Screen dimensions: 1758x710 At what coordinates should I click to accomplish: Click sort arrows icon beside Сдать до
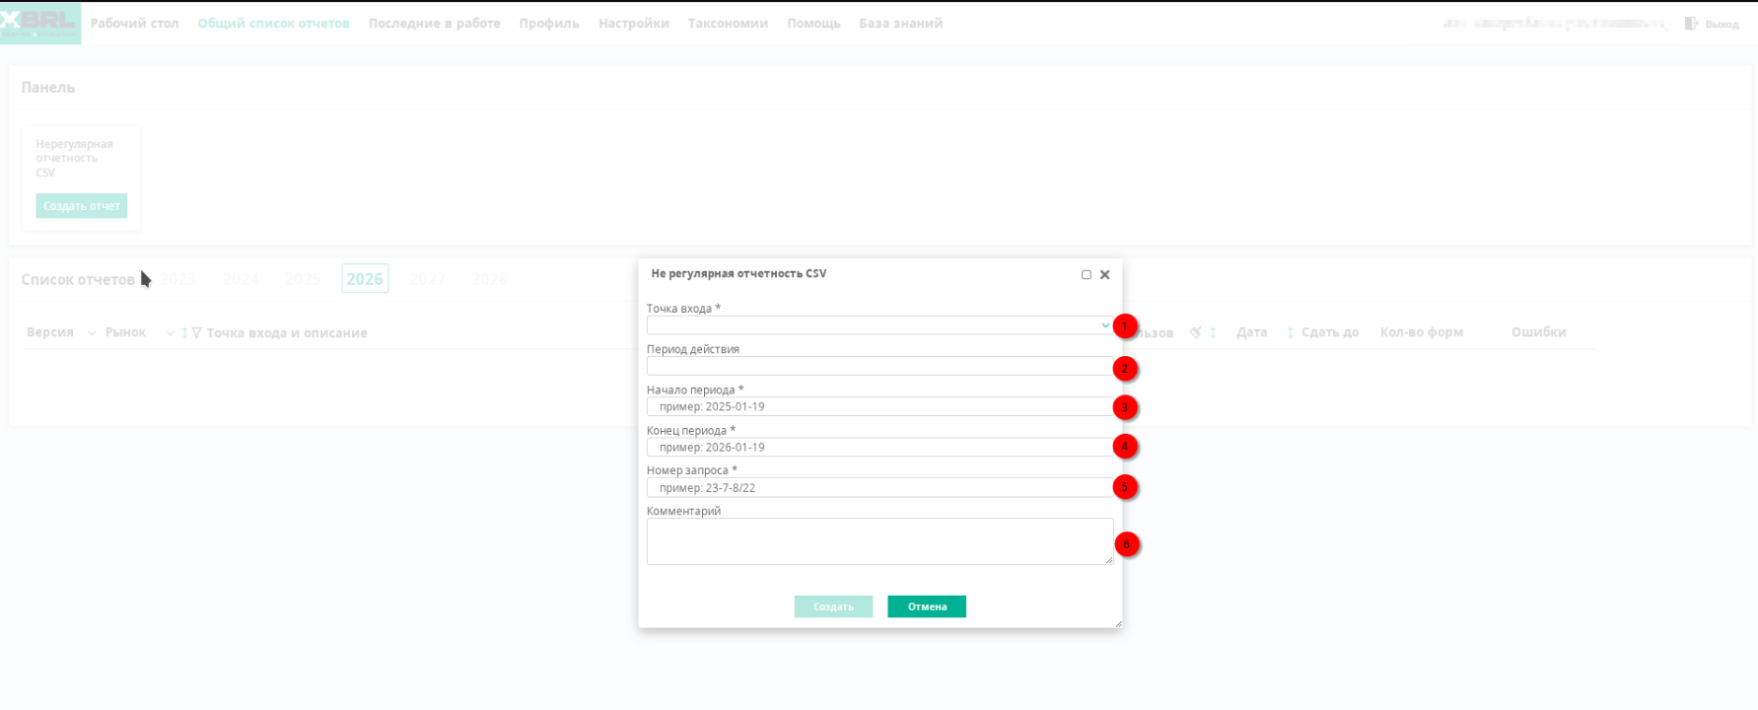click(x=1290, y=333)
